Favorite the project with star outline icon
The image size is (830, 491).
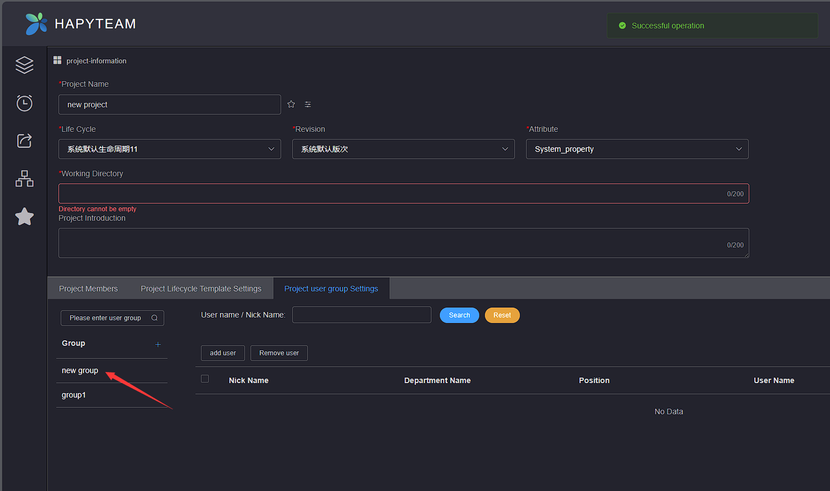(291, 104)
